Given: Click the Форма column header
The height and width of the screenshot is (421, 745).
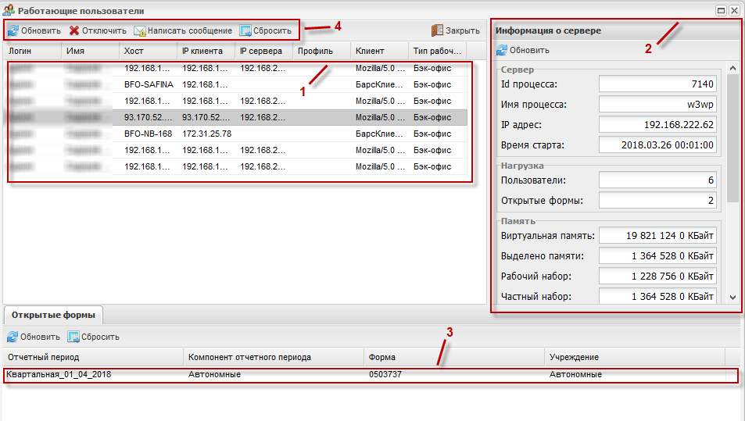Looking at the screenshot, I should click(453, 357).
